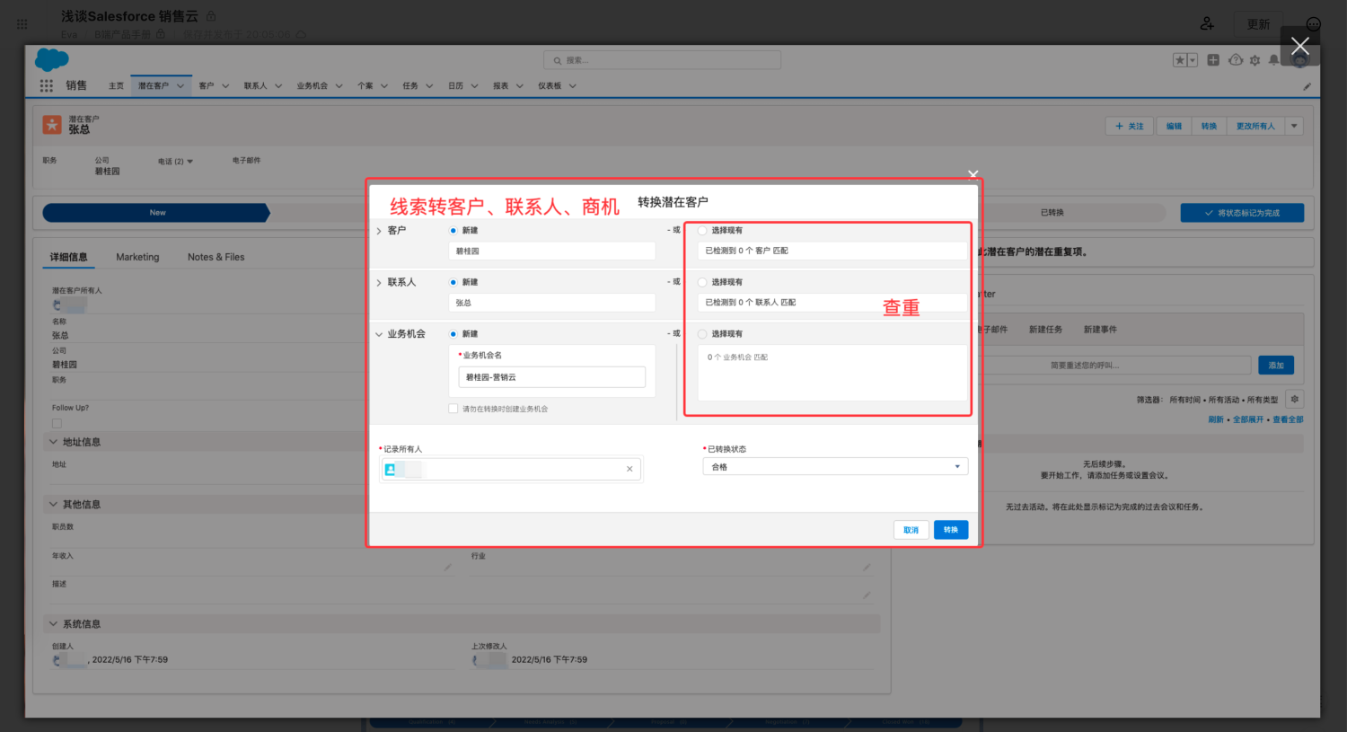
Task: Open the Salesforce help question icon
Action: tap(1236, 60)
